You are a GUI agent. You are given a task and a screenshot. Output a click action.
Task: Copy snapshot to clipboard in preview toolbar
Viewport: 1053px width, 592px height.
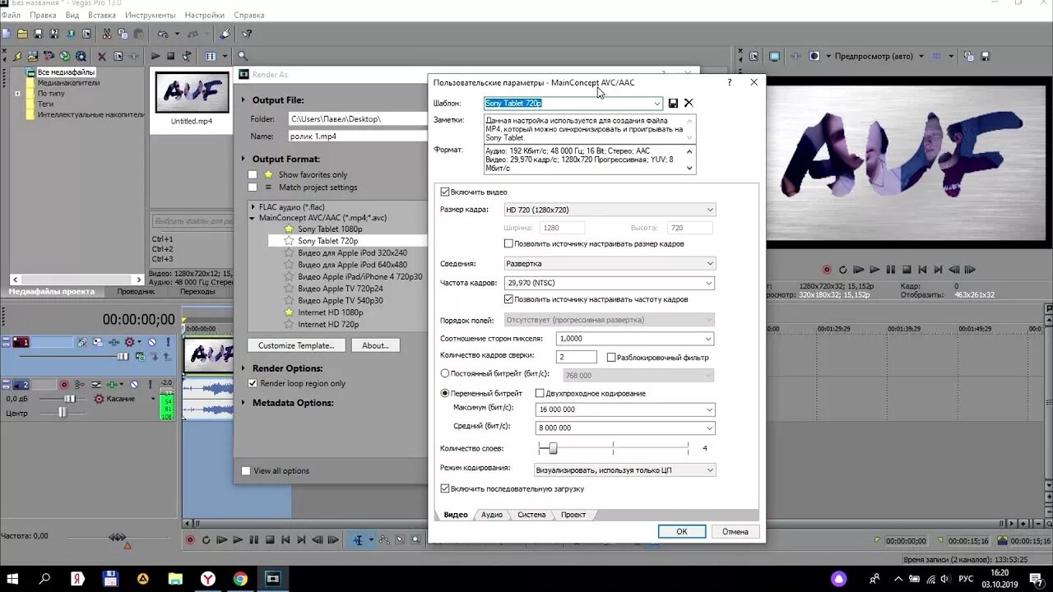[968, 56]
